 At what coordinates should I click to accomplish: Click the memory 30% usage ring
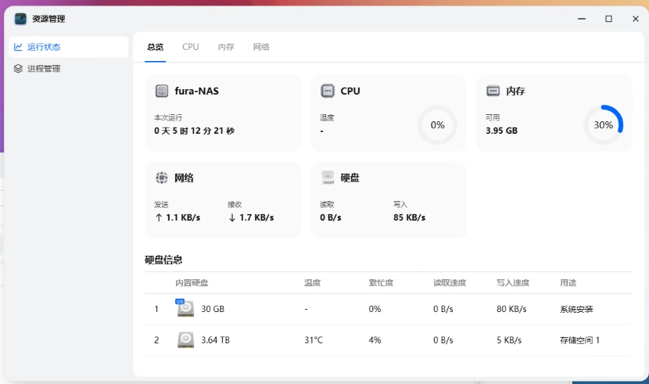click(x=603, y=124)
